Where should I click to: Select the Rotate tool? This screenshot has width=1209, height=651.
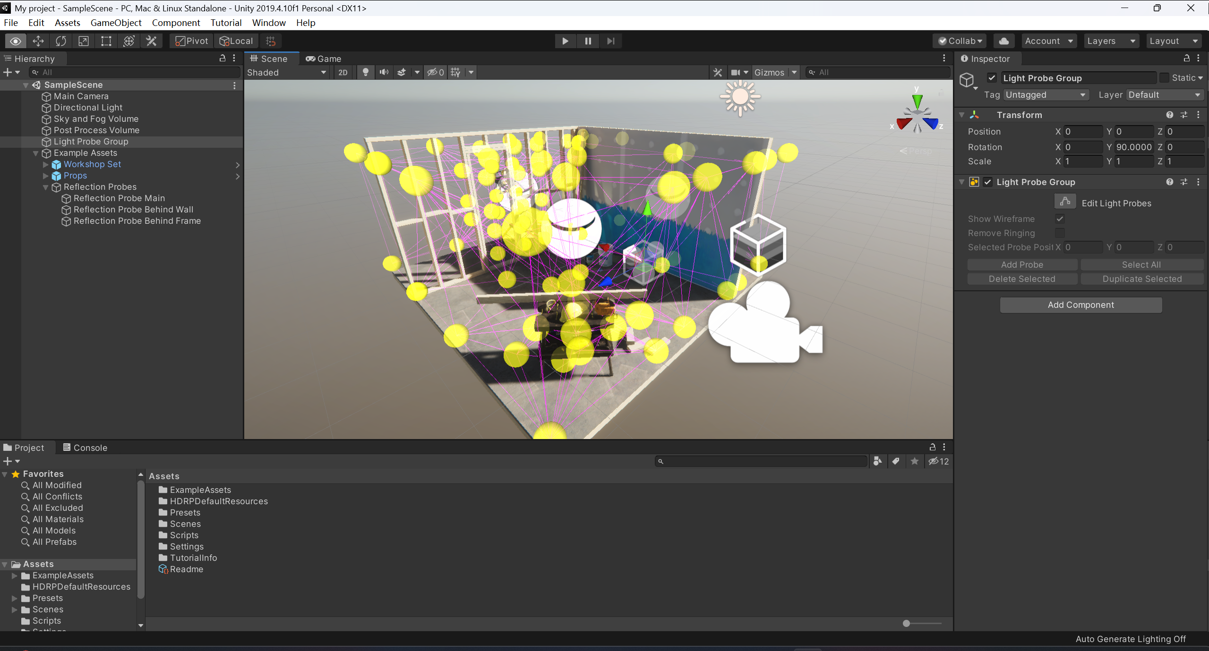61,41
